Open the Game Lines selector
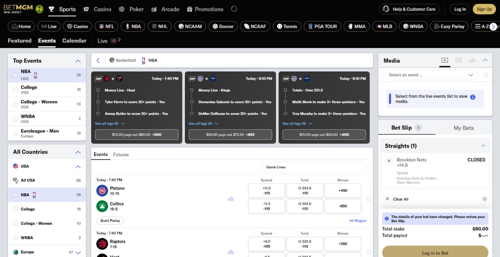 pos(314,167)
